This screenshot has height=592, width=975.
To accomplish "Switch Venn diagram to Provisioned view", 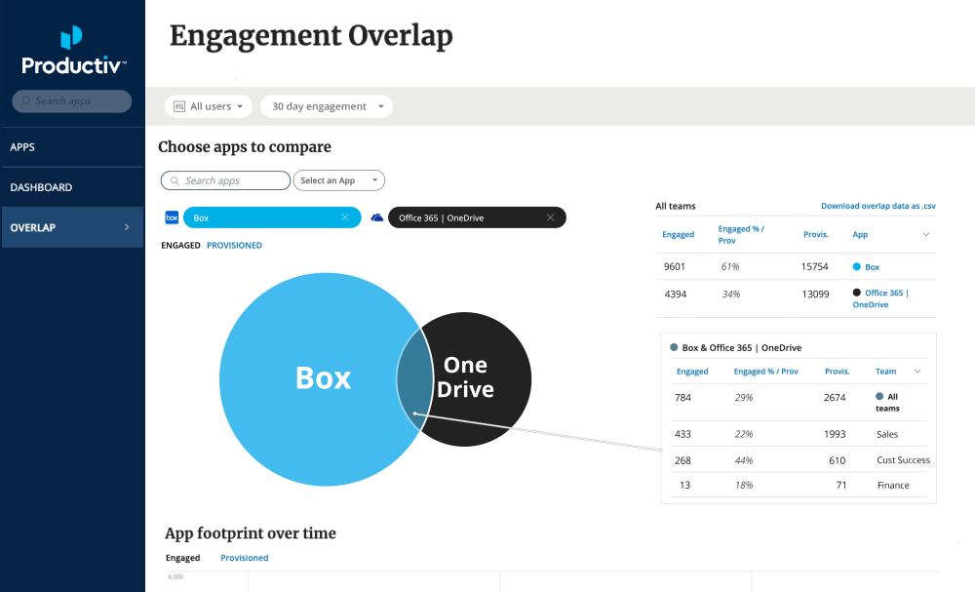I will (234, 245).
